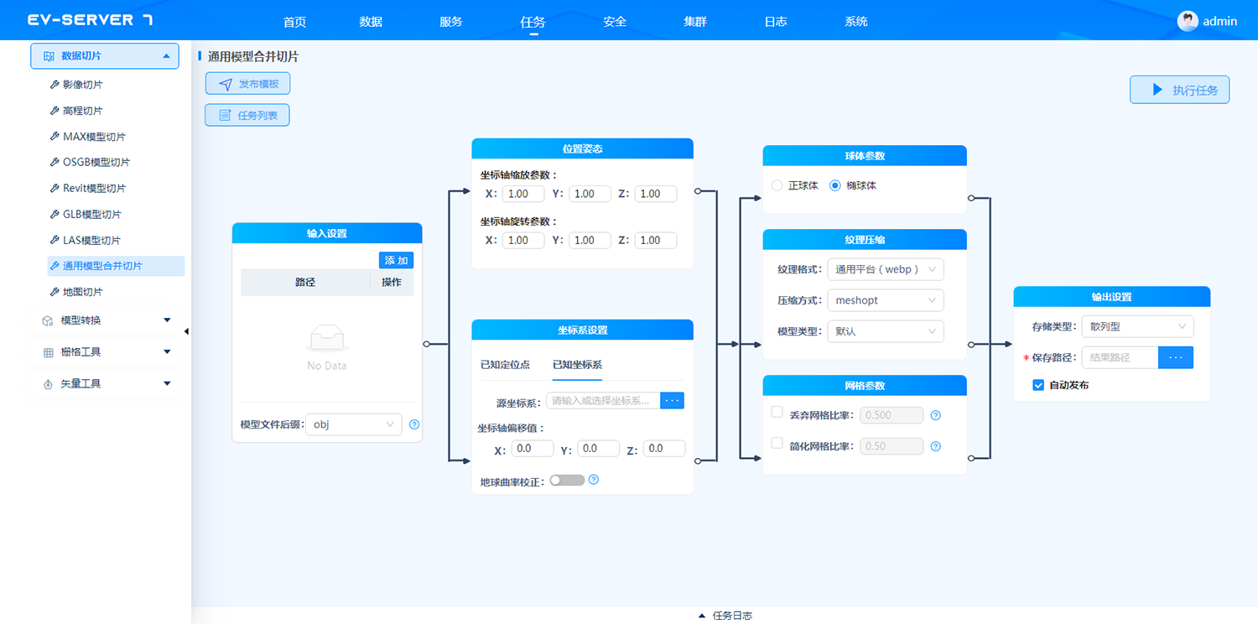Uncheck the 自动发布 checkbox
This screenshot has width=1258, height=624.
(1038, 385)
